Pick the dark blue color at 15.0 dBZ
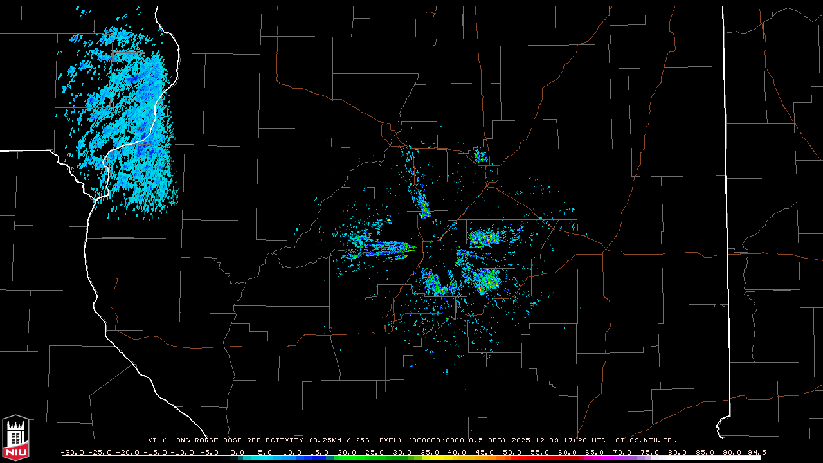This screenshot has height=463, width=823. (x=319, y=458)
